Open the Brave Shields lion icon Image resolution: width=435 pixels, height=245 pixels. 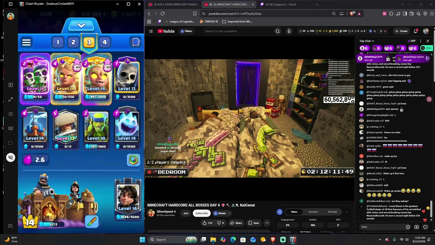pos(351,14)
